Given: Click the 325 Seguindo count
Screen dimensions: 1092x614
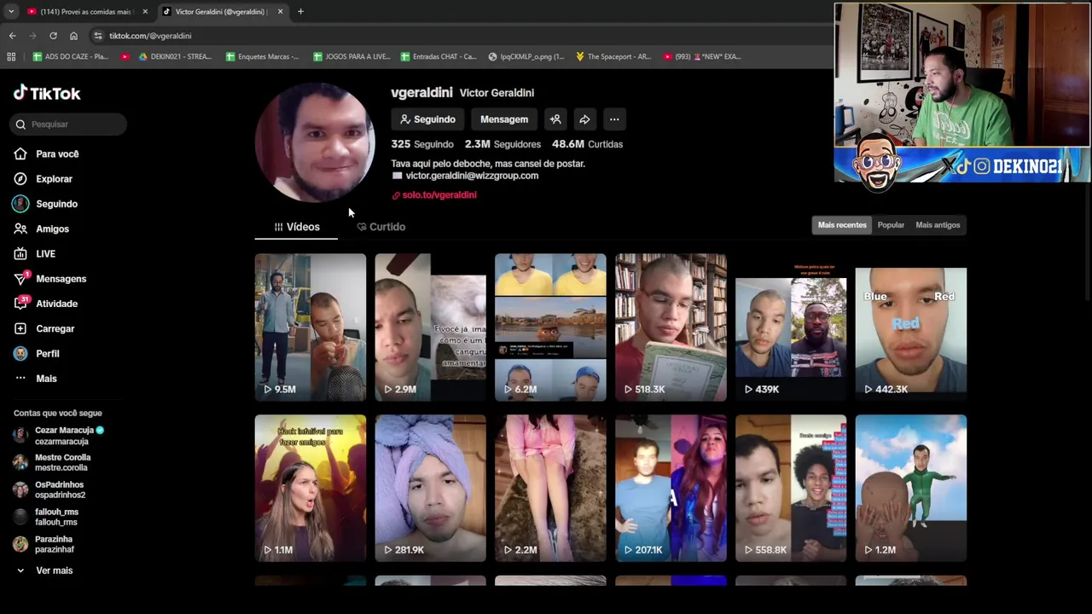Looking at the screenshot, I should click(x=422, y=144).
